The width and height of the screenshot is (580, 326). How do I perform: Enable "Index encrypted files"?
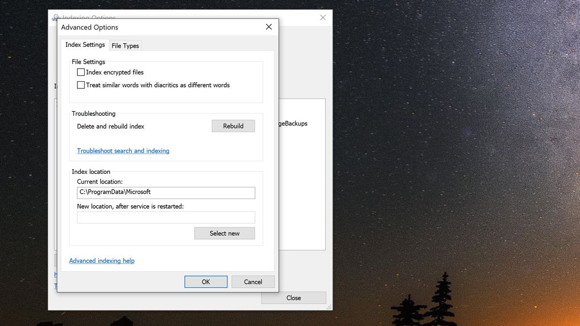click(x=81, y=72)
